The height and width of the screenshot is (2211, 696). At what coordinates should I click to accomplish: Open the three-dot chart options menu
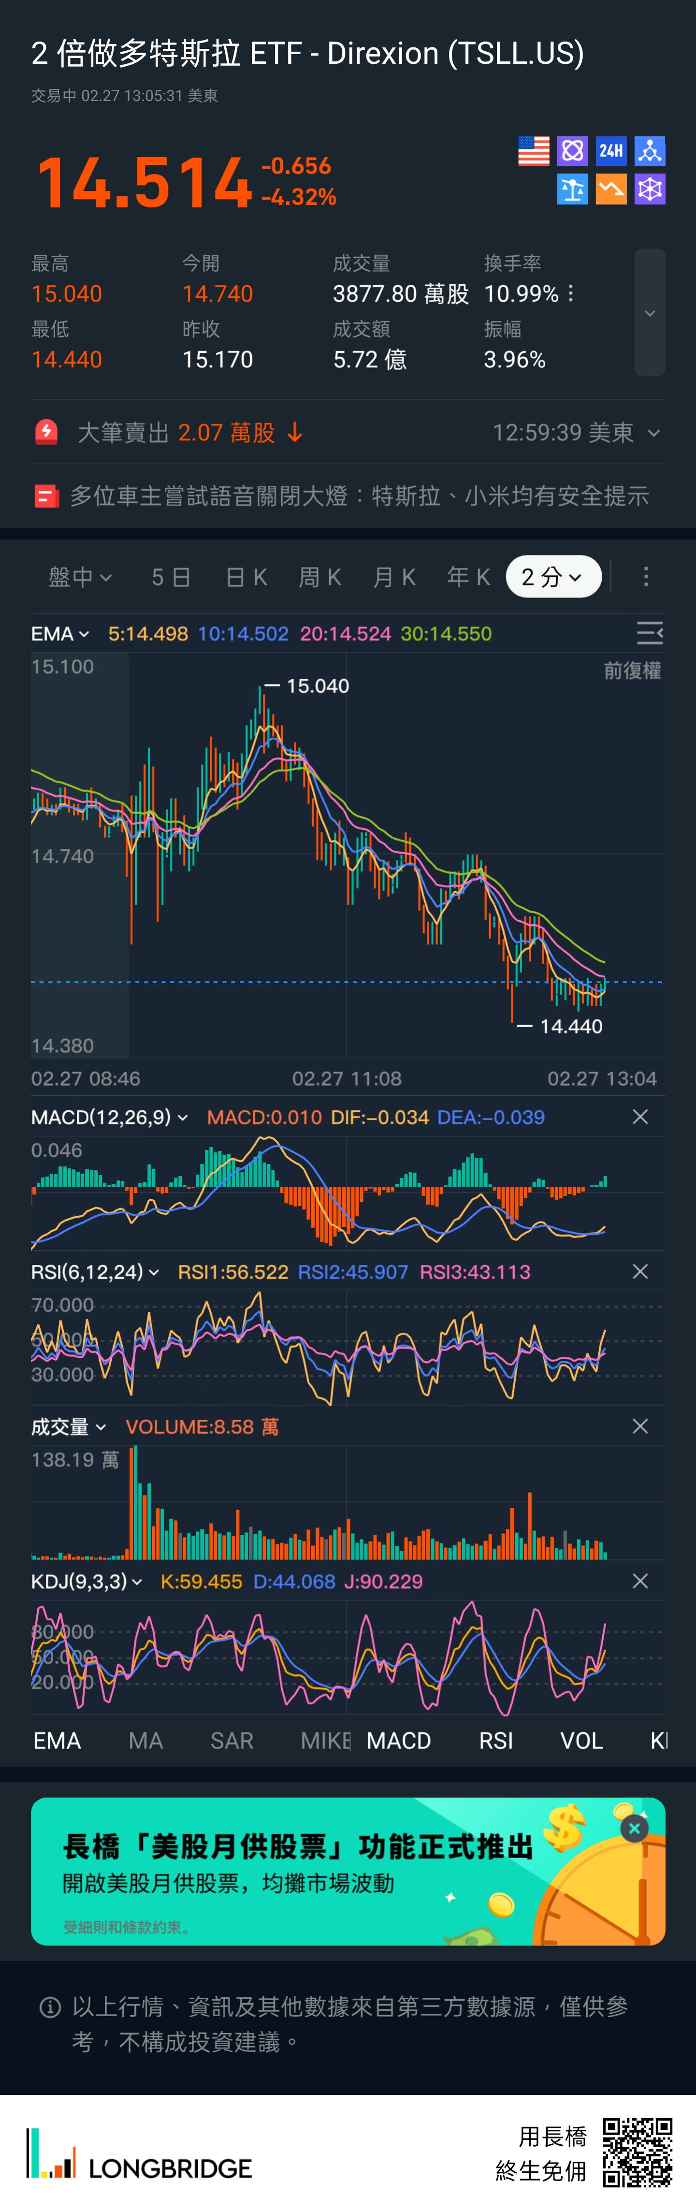click(646, 577)
